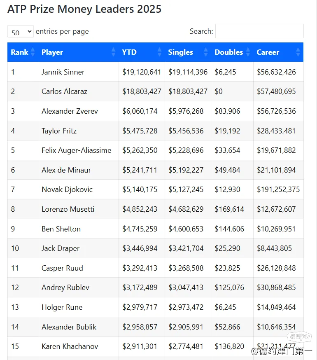
Task: Click the Rank column sort arrows icon
Action: pos(32,52)
